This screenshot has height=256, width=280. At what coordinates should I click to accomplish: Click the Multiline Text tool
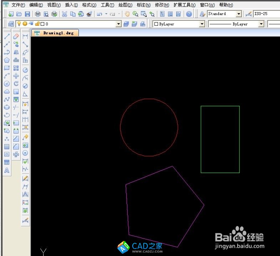(7, 170)
